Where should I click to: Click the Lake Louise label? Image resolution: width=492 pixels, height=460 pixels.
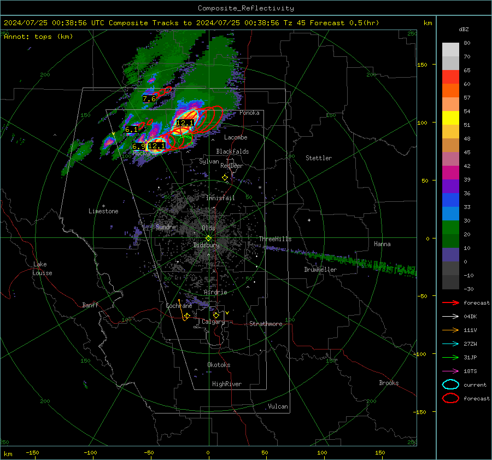[43, 269]
